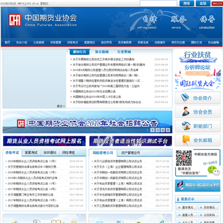Open 2017年期货从业人员资格考试公告(5号)
The height and width of the screenshot is (223, 223).
click(32, 200)
